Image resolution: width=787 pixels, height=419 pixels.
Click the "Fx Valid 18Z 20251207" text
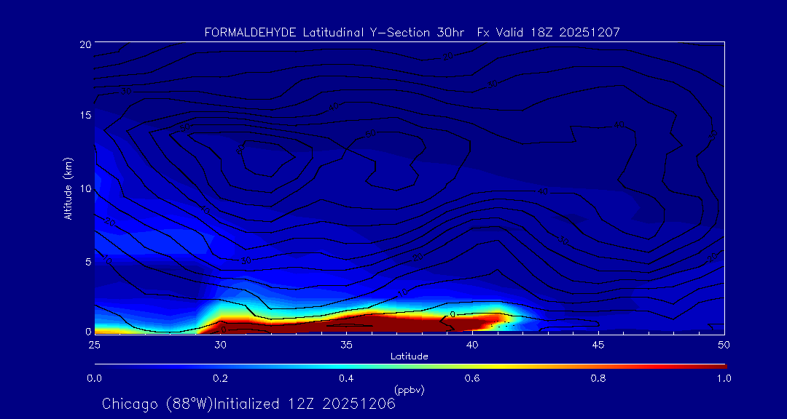point(548,33)
